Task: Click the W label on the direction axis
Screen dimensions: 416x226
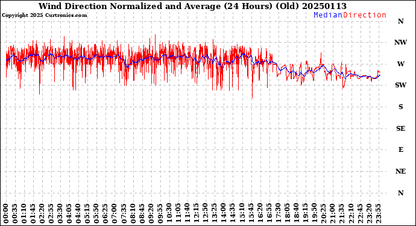Action: coord(400,64)
